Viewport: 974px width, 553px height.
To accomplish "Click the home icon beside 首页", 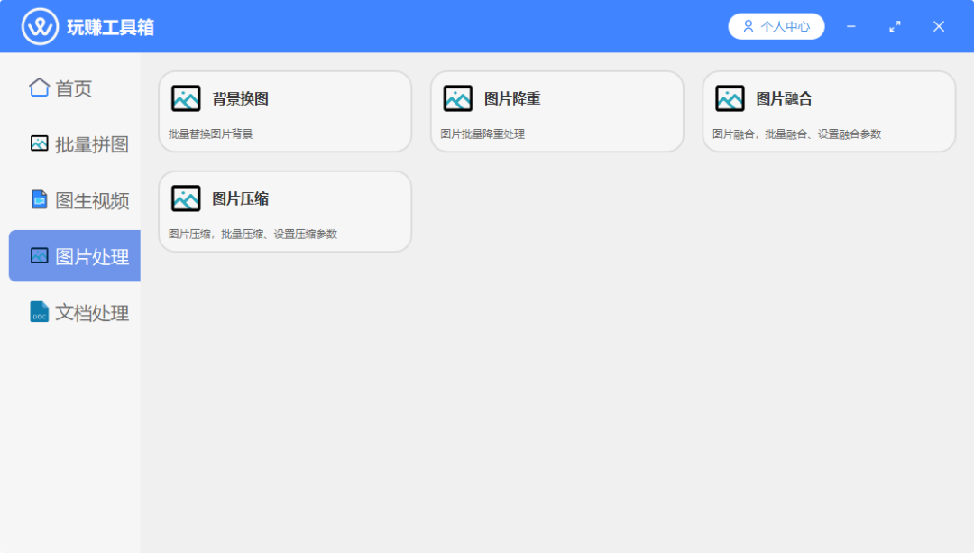I will click(x=39, y=88).
